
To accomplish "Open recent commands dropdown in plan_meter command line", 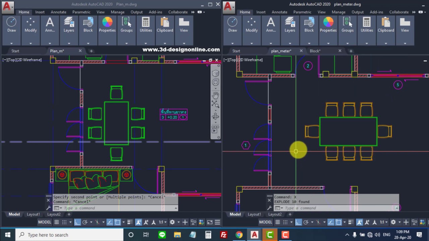I will 280,208.
